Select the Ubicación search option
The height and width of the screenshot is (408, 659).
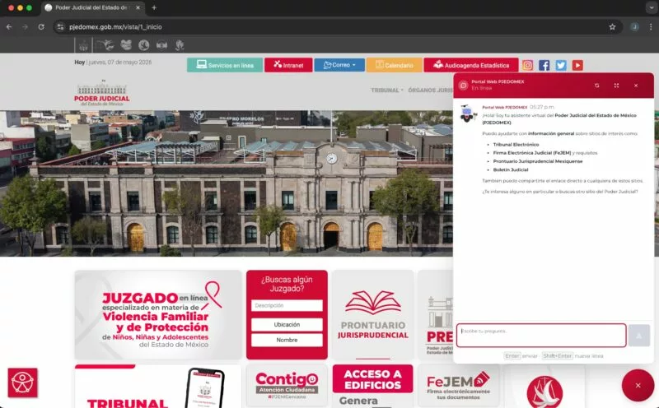[x=287, y=324]
